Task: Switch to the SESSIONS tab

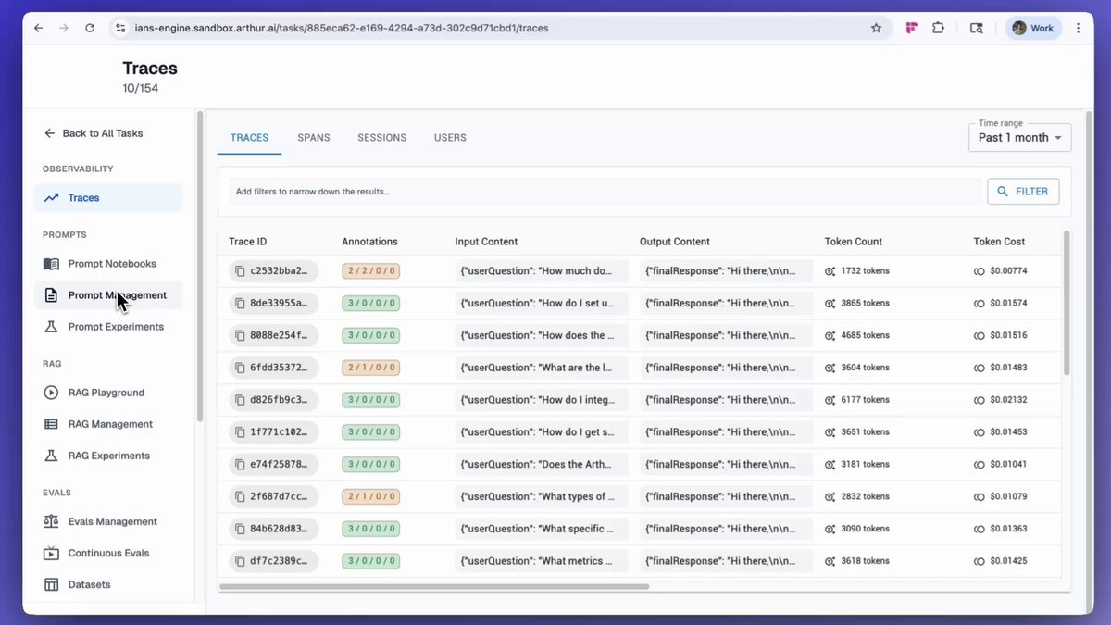Action: (x=382, y=137)
